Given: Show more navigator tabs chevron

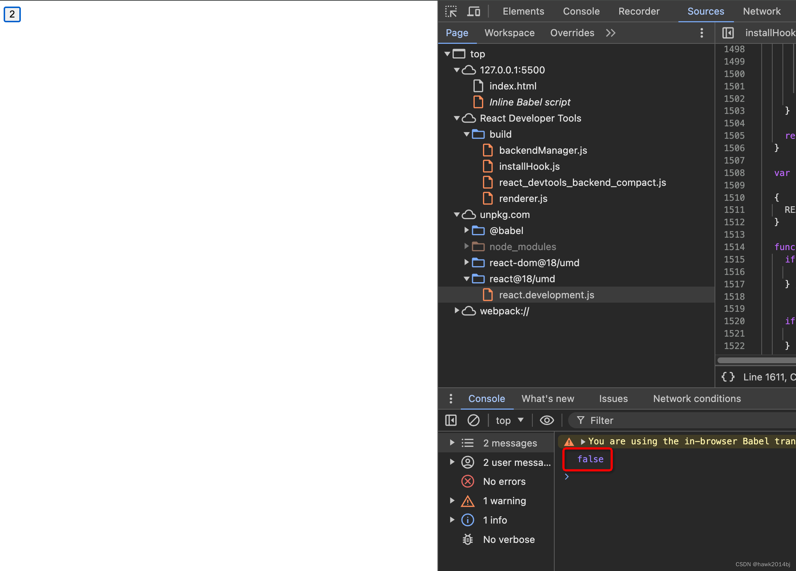Looking at the screenshot, I should coord(611,33).
